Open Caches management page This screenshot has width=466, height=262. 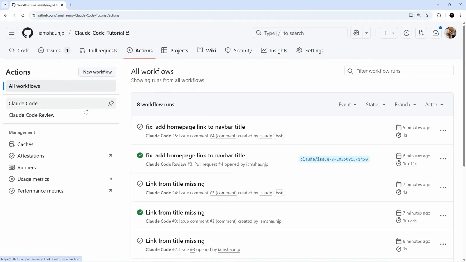click(x=61, y=144)
